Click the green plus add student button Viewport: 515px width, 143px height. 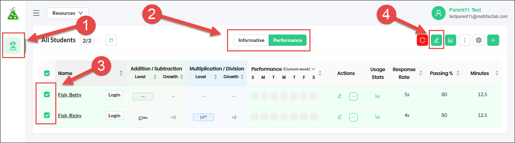[x=493, y=40]
